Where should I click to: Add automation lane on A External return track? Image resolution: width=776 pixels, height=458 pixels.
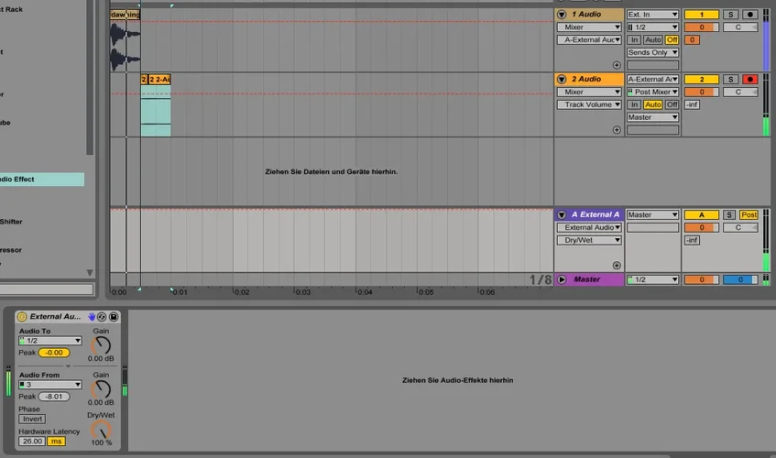617,266
